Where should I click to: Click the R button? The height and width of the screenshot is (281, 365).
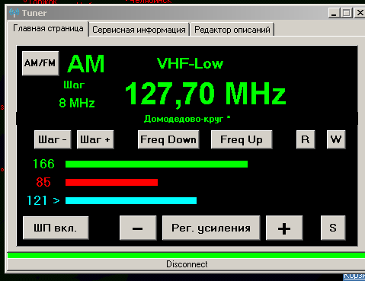pyautogui.click(x=306, y=139)
